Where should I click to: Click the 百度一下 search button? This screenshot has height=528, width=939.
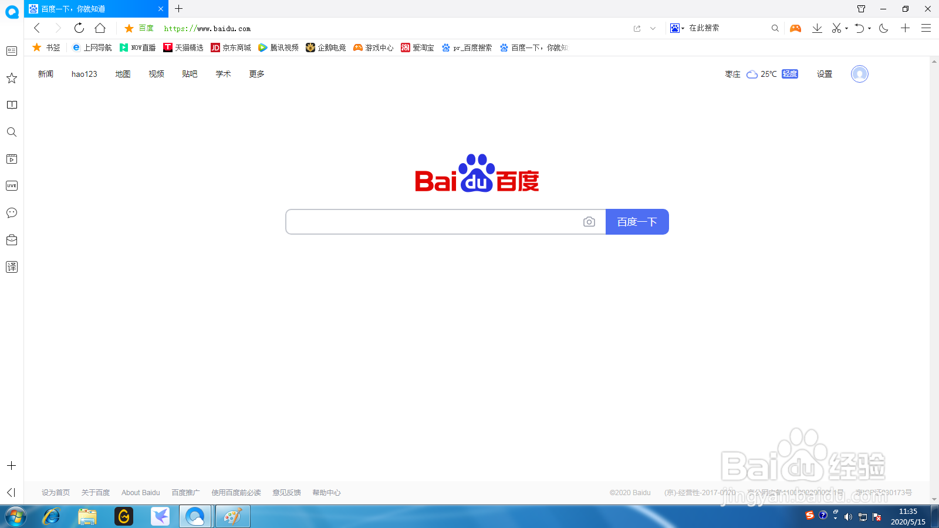[x=637, y=222]
